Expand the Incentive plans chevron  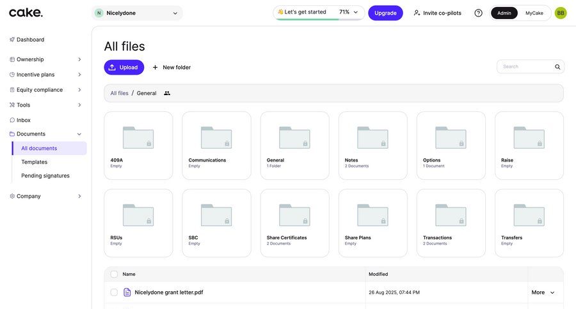pos(79,75)
